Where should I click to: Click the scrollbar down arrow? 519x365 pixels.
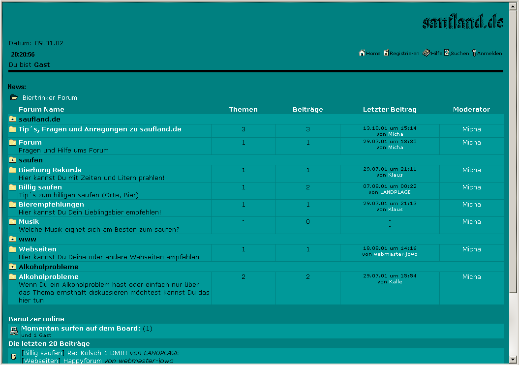click(513, 360)
